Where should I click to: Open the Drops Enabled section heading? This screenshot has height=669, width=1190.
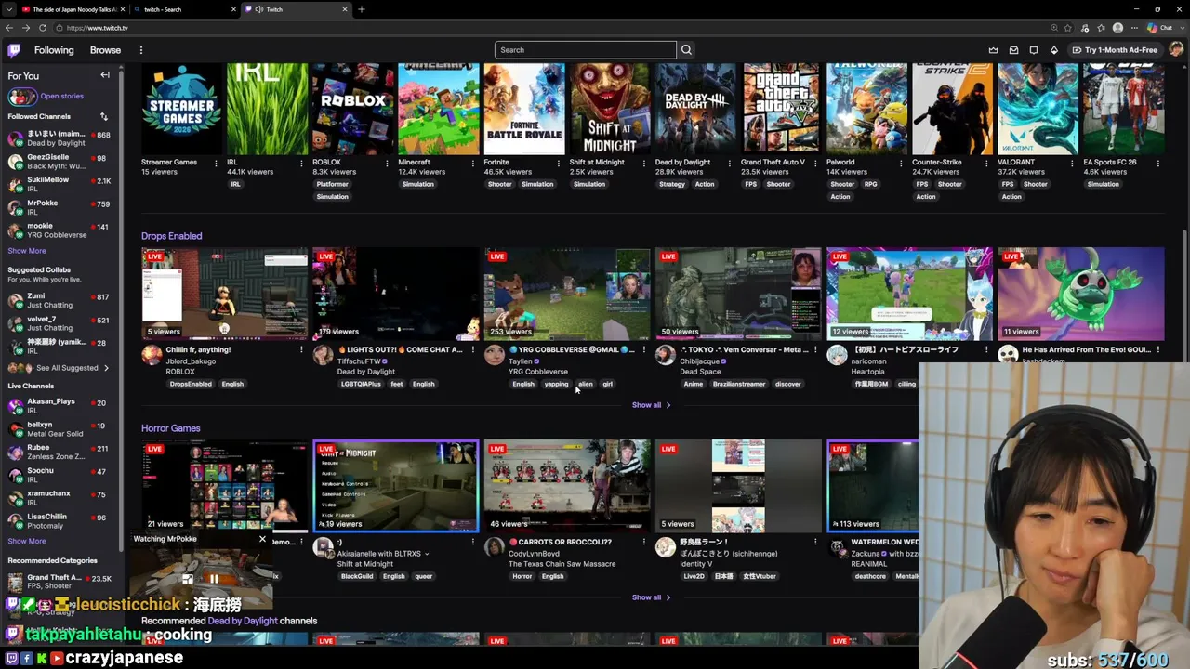tap(171, 236)
